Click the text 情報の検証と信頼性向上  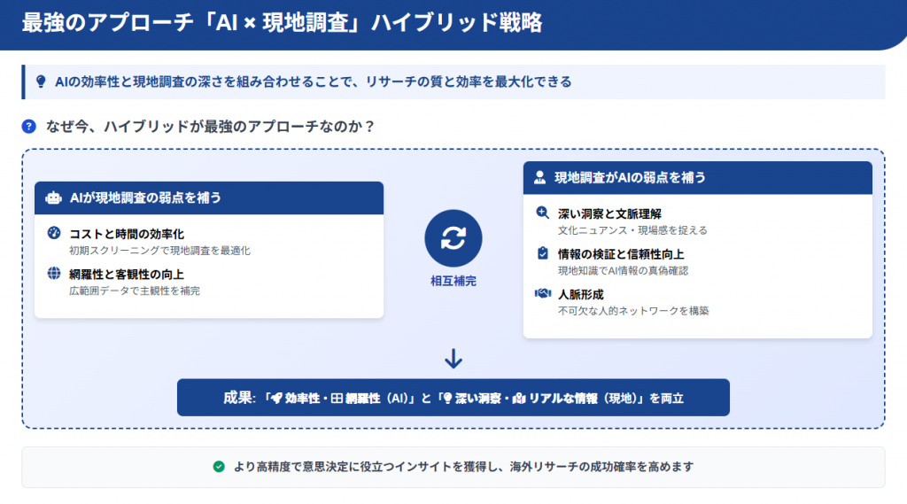tap(621, 254)
